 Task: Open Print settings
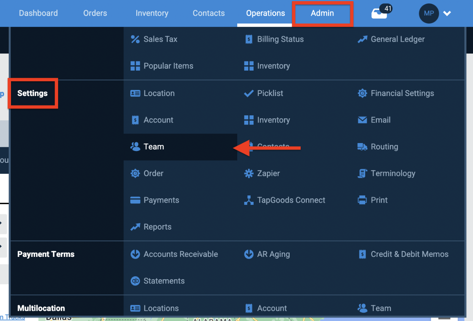click(x=379, y=200)
